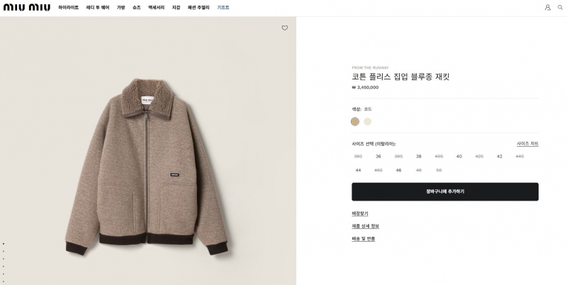Choose size 36
Viewport: 567px width, 285px height.
pos(378,156)
